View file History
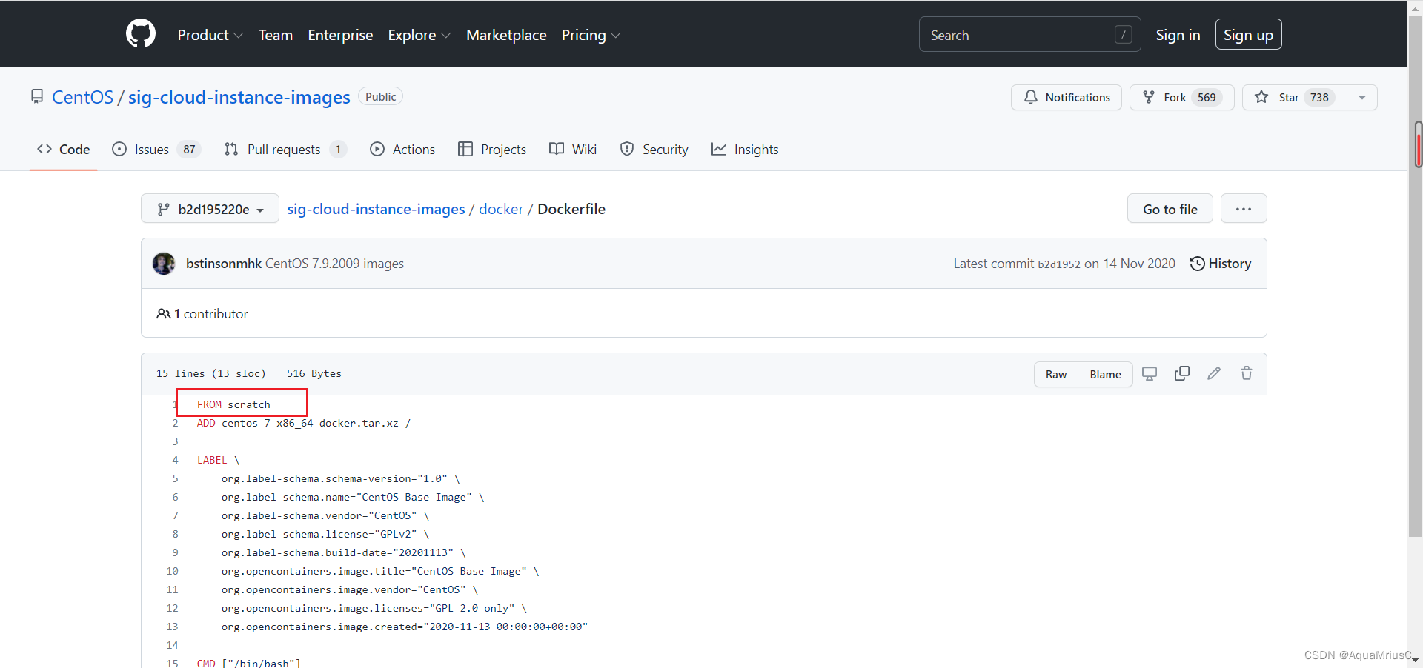Screen dimensions: 1423x668 pyautogui.click(x=1220, y=264)
